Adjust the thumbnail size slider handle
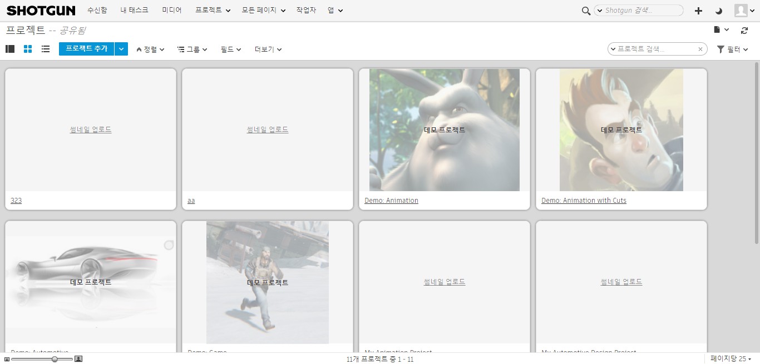Screen dimensions: 760x364 55,359
